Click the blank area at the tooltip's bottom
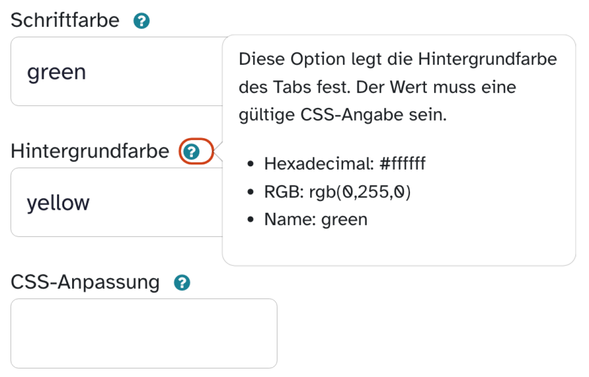This screenshot has height=377, width=589. point(399,248)
